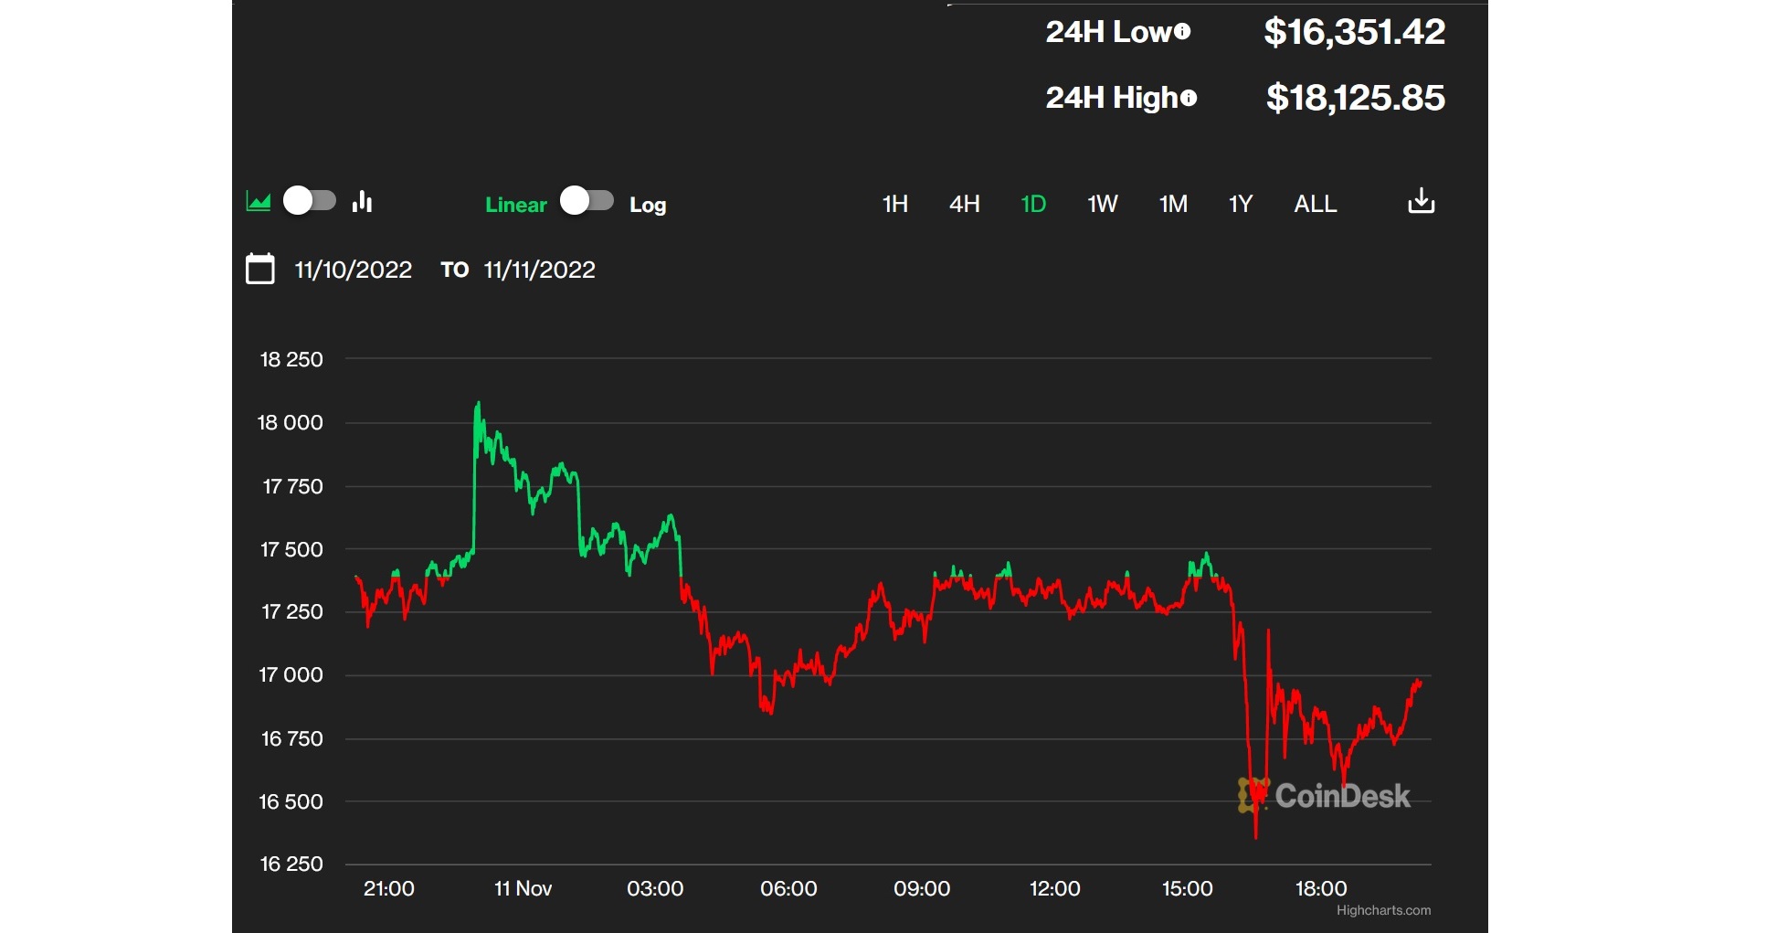Click the 09:00 x-axis label
This screenshot has height=933, width=1787.
coord(922,888)
